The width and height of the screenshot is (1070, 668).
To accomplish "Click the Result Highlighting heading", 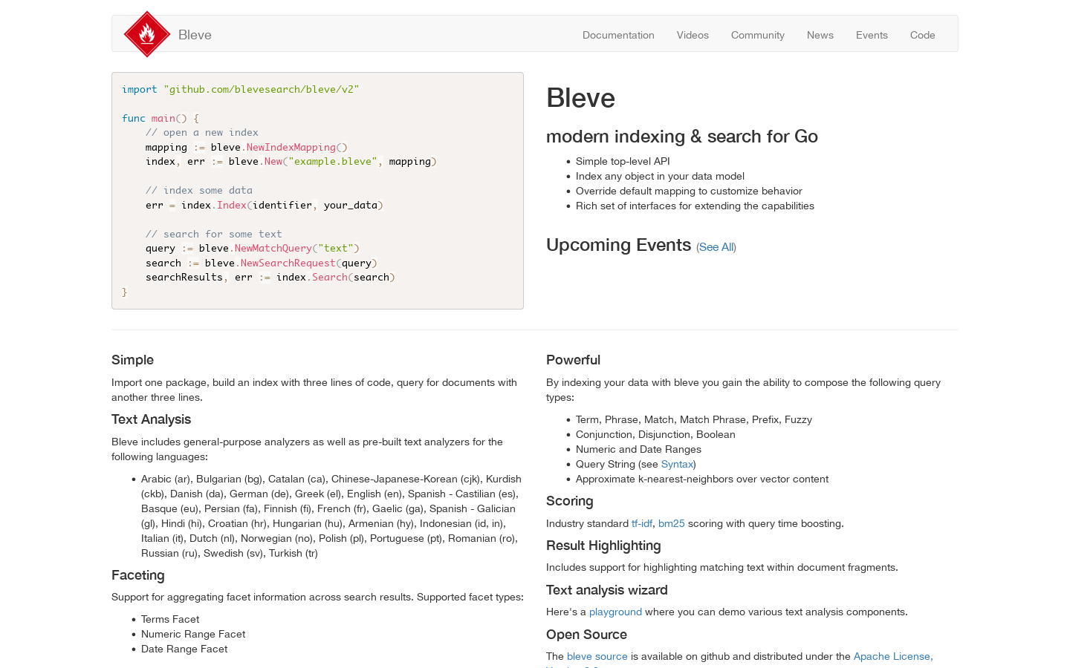I will [x=603, y=546].
